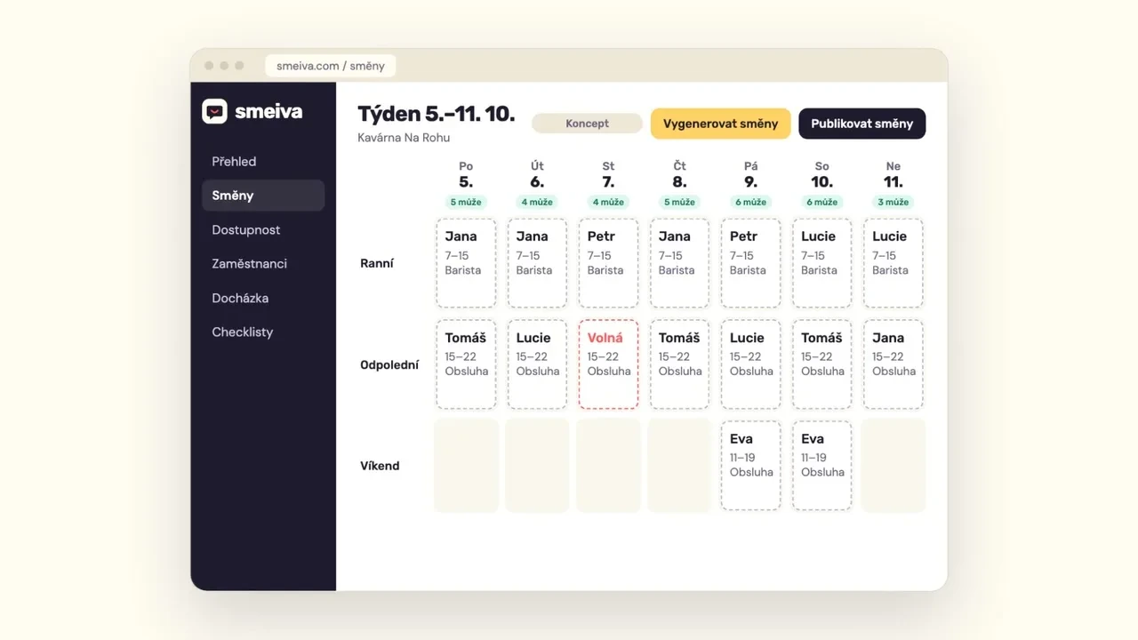Select Jana's Monday morning shift card

click(466, 263)
